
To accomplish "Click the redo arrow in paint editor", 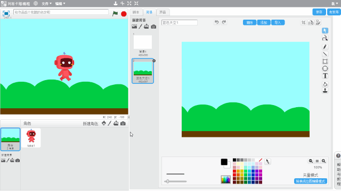I will click(x=224, y=22).
